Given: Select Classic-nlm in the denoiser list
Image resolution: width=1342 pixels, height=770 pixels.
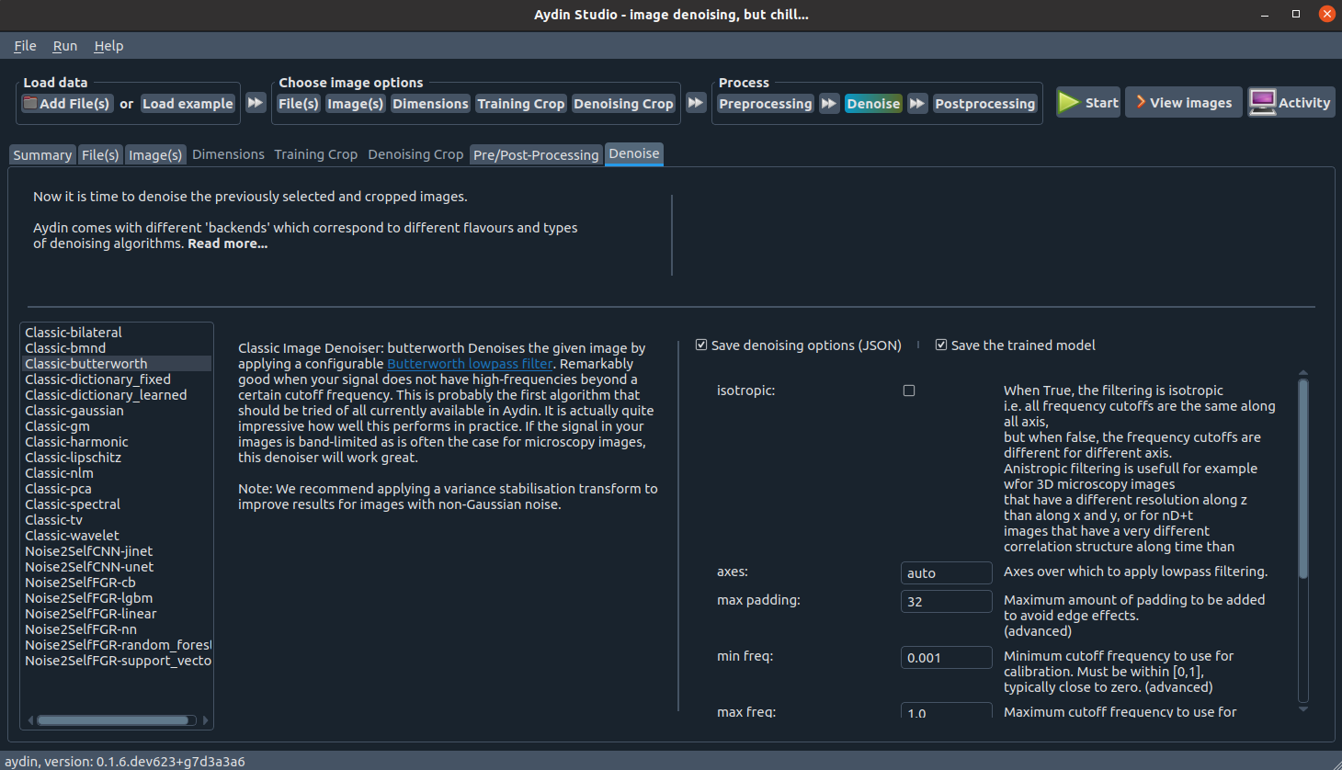Looking at the screenshot, I should 117,473.
